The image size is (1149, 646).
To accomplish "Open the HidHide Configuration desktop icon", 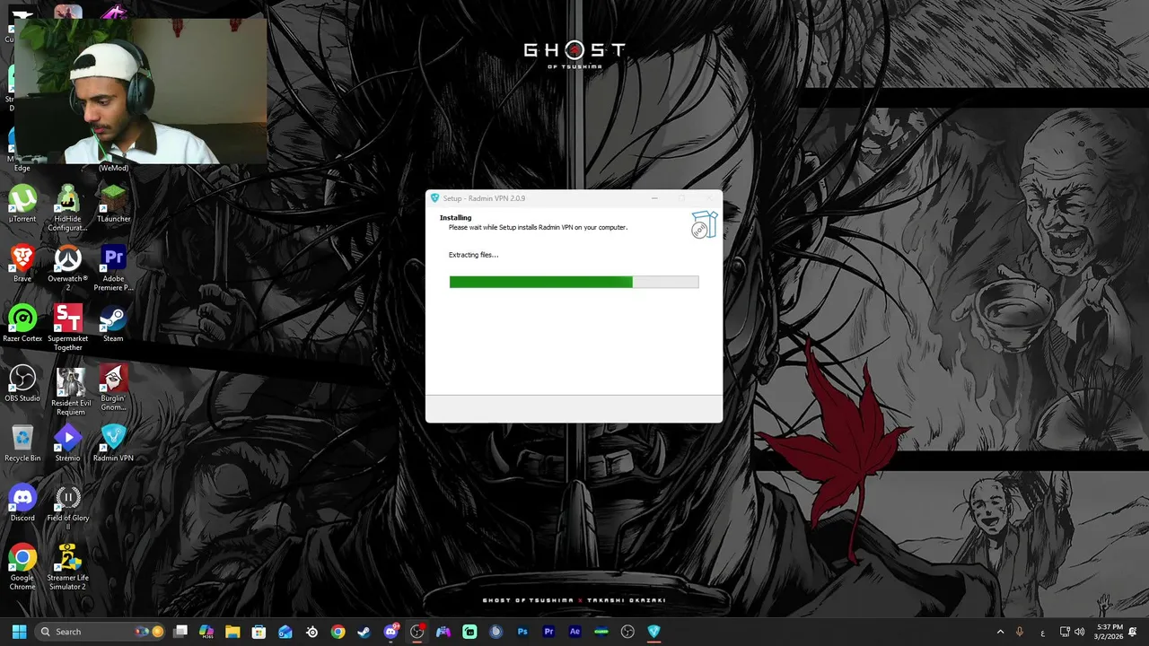I will coord(68,208).
